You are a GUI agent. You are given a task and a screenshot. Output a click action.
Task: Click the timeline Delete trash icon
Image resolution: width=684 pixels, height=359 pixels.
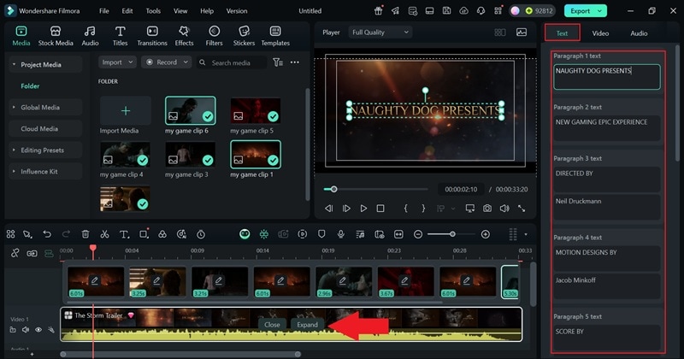coord(85,234)
